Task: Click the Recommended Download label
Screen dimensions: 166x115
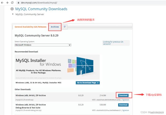Action: (x=27, y=52)
